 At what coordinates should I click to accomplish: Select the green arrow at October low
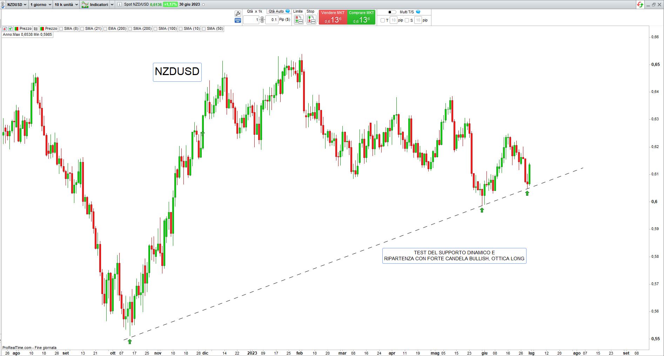130,341
